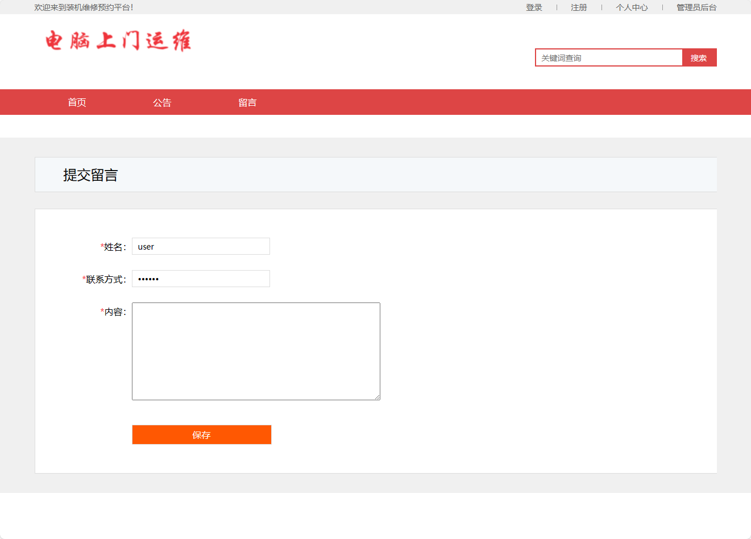Image resolution: width=751 pixels, height=539 pixels.
Task: Click the textarea resize handle
Action: (377, 397)
